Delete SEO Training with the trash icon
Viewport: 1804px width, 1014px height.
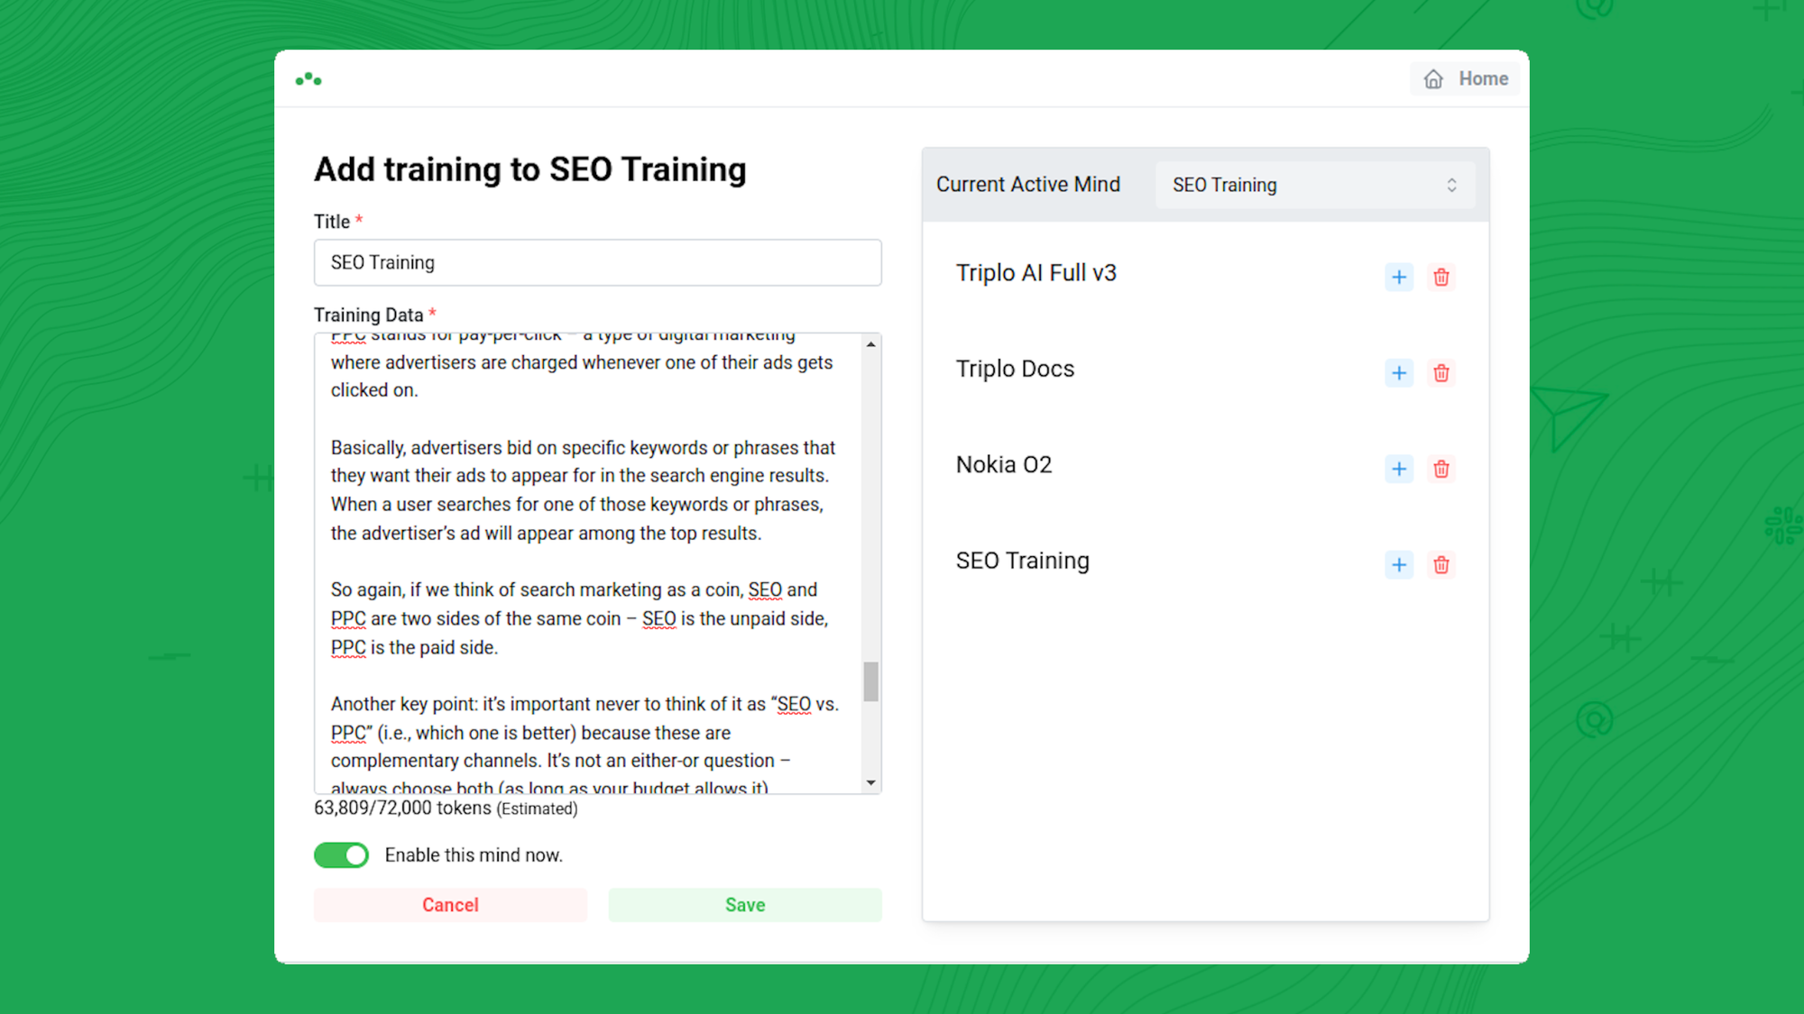(x=1441, y=565)
